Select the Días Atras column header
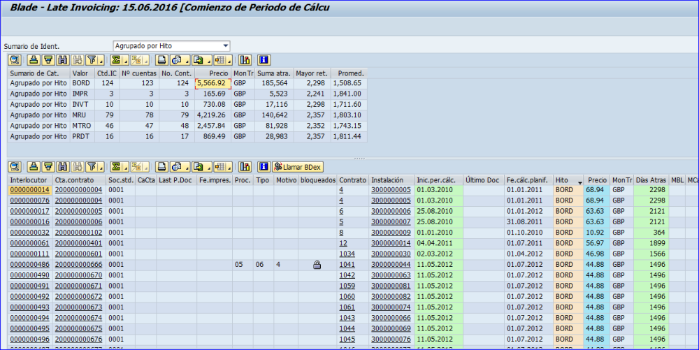 click(650, 180)
